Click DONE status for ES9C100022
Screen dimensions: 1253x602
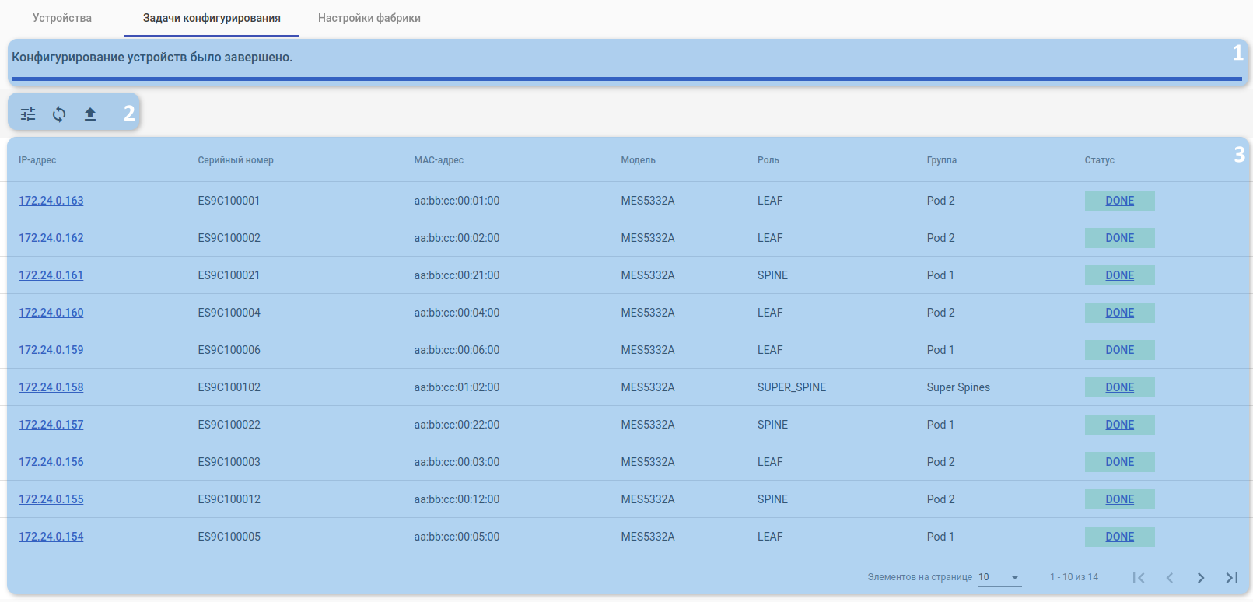click(x=1120, y=425)
